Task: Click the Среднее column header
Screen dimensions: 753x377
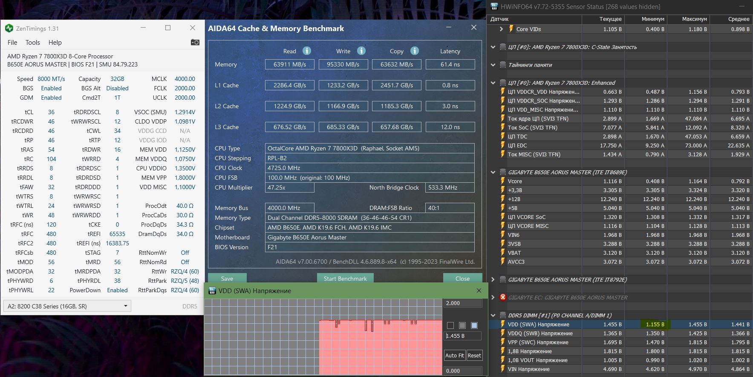Action: [731, 19]
